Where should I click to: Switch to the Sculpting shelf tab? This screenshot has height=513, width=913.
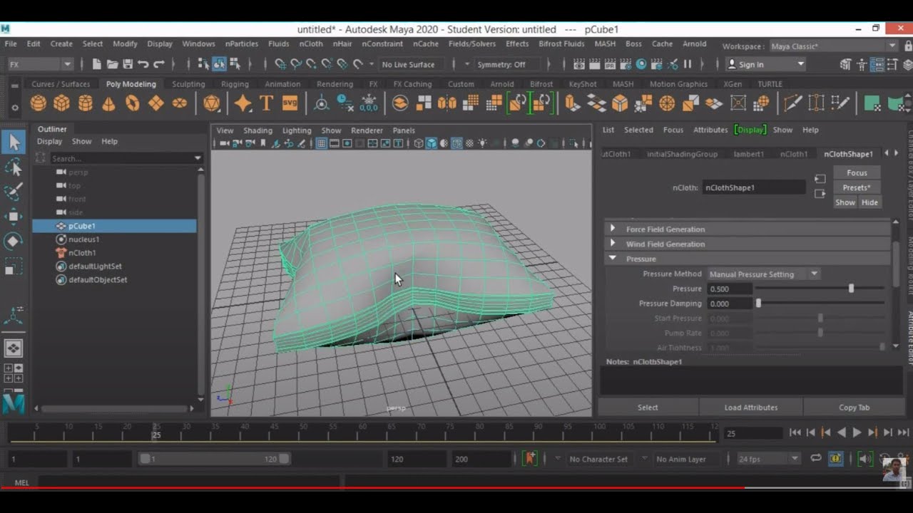click(x=188, y=84)
